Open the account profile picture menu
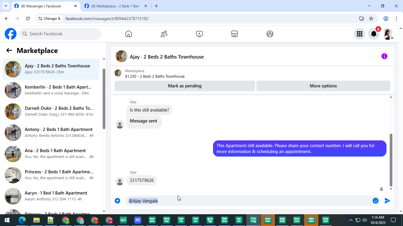This screenshot has height=226, width=403. coord(388,34)
